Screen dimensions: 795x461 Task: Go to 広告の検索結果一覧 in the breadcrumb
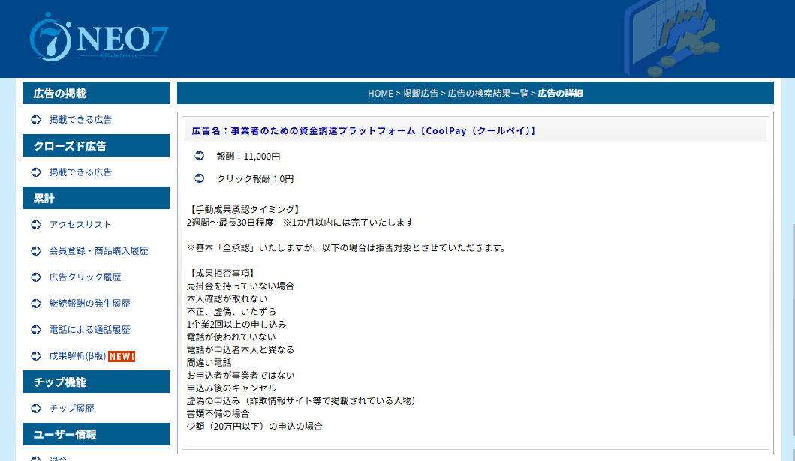(x=488, y=94)
